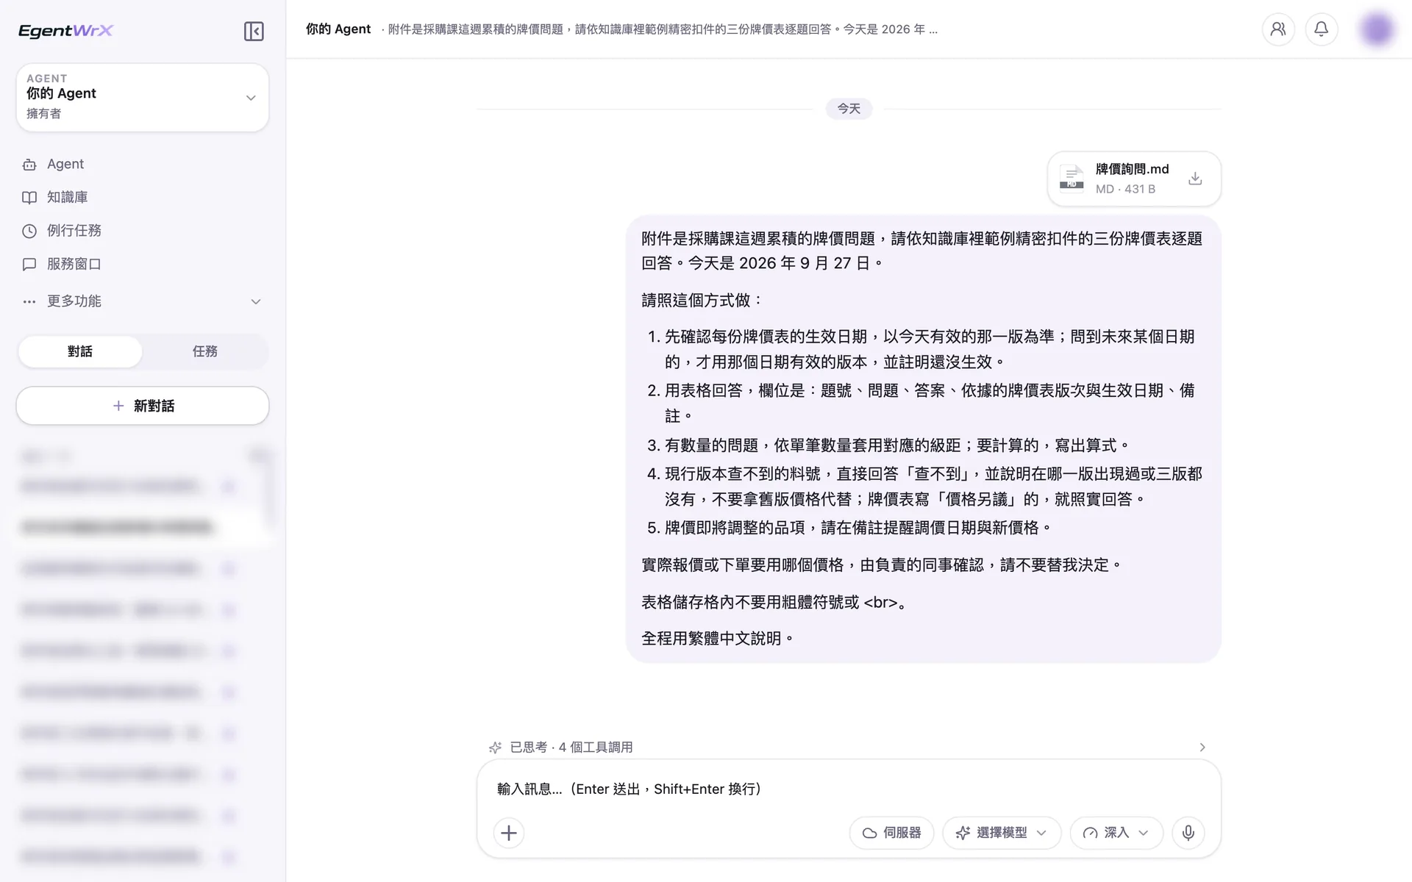The image size is (1412, 882).
Task: Open the 選擇模型 dropdown
Action: (1002, 833)
